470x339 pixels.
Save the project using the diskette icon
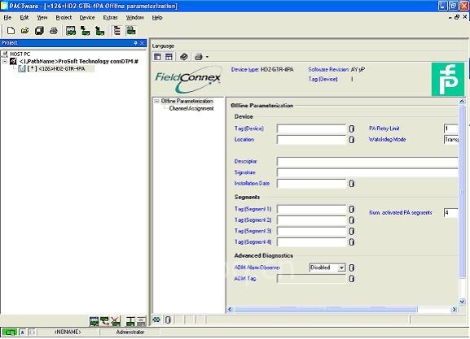tap(39, 31)
